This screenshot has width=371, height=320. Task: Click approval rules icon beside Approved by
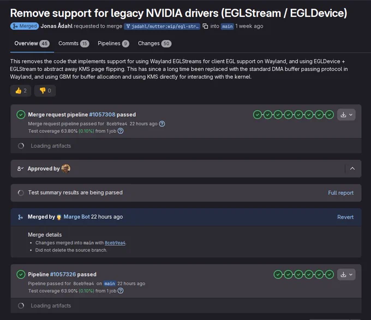[20, 169]
